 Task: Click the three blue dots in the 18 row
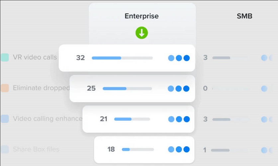coord(179,149)
